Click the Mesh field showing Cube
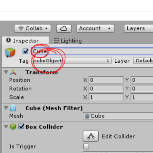 (118, 116)
